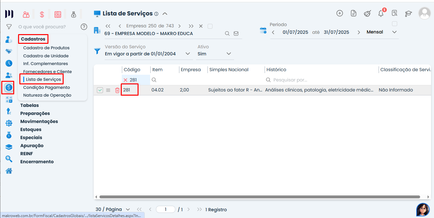Open the notifications bell with badge
Viewport: 434px width, 218px height.
pos(381,14)
